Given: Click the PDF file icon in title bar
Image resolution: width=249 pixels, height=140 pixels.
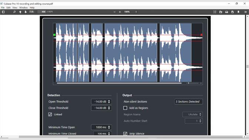Looking at the screenshot, I should click(x=1, y=3).
